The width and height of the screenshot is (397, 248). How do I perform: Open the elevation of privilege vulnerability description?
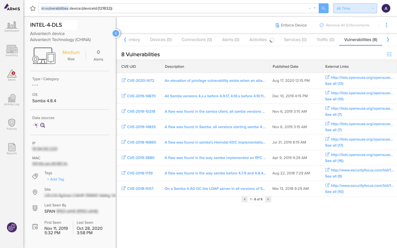(215, 81)
